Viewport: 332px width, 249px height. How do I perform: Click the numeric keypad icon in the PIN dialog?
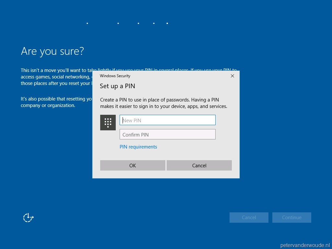pyautogui.click(x=108, y=122)
